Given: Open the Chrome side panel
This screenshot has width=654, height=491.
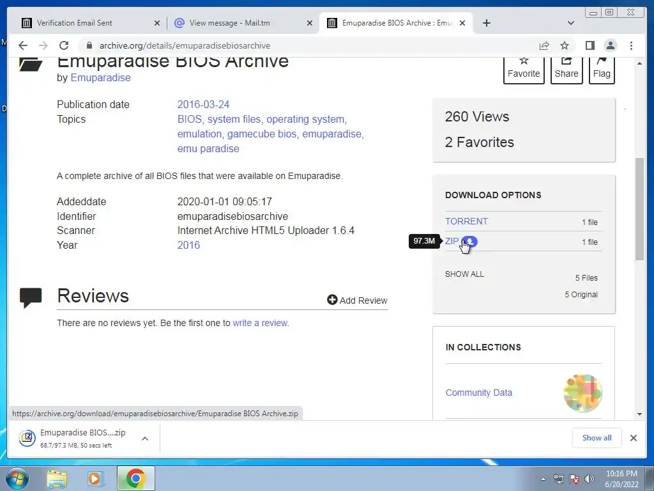Looking at the screenshot, I should 589,45.
